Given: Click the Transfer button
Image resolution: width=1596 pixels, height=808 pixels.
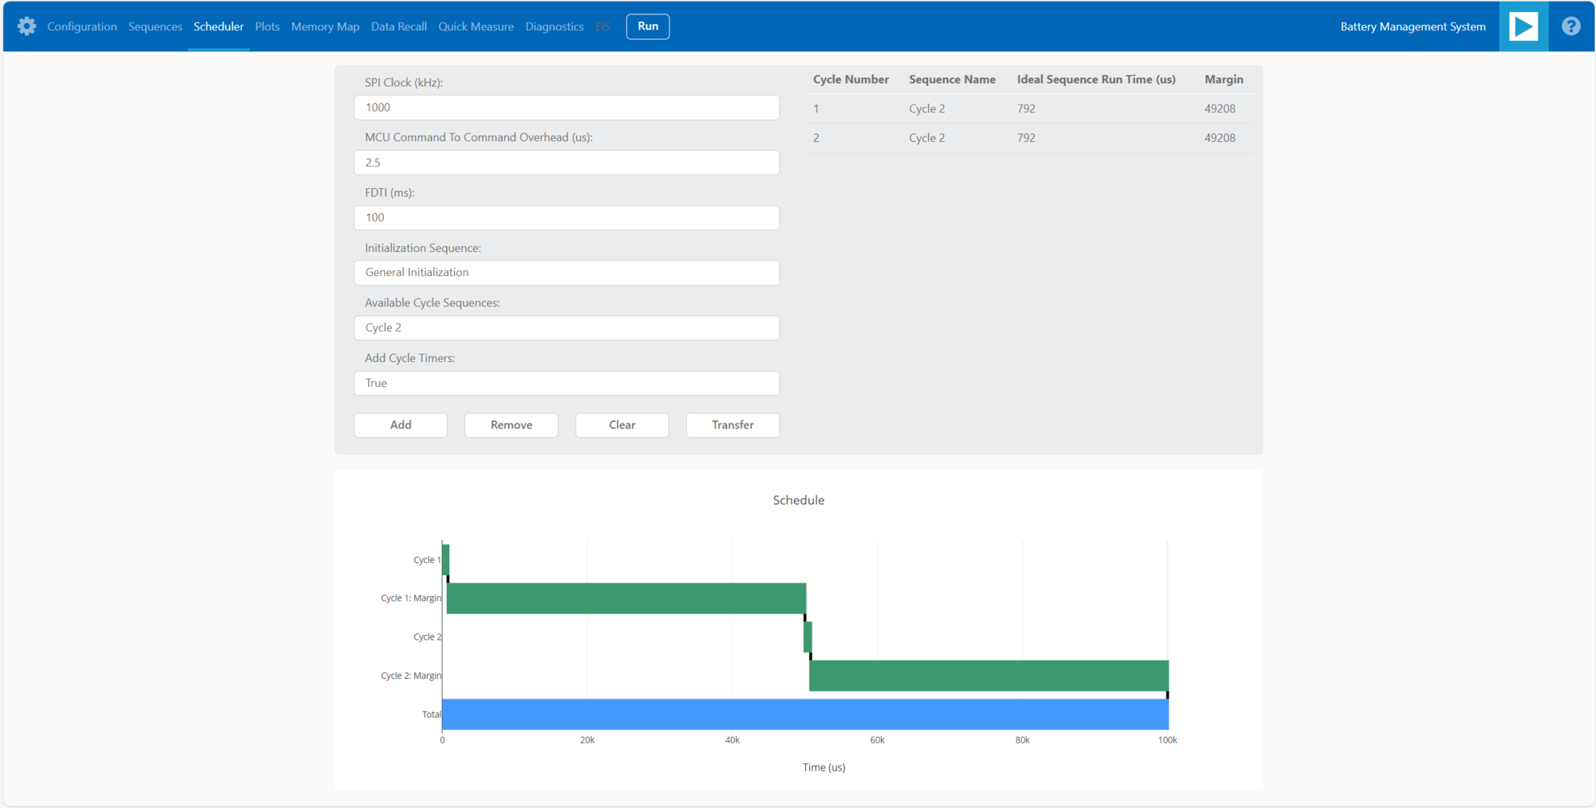Looking at the screenshot, I should click(732, 425).
